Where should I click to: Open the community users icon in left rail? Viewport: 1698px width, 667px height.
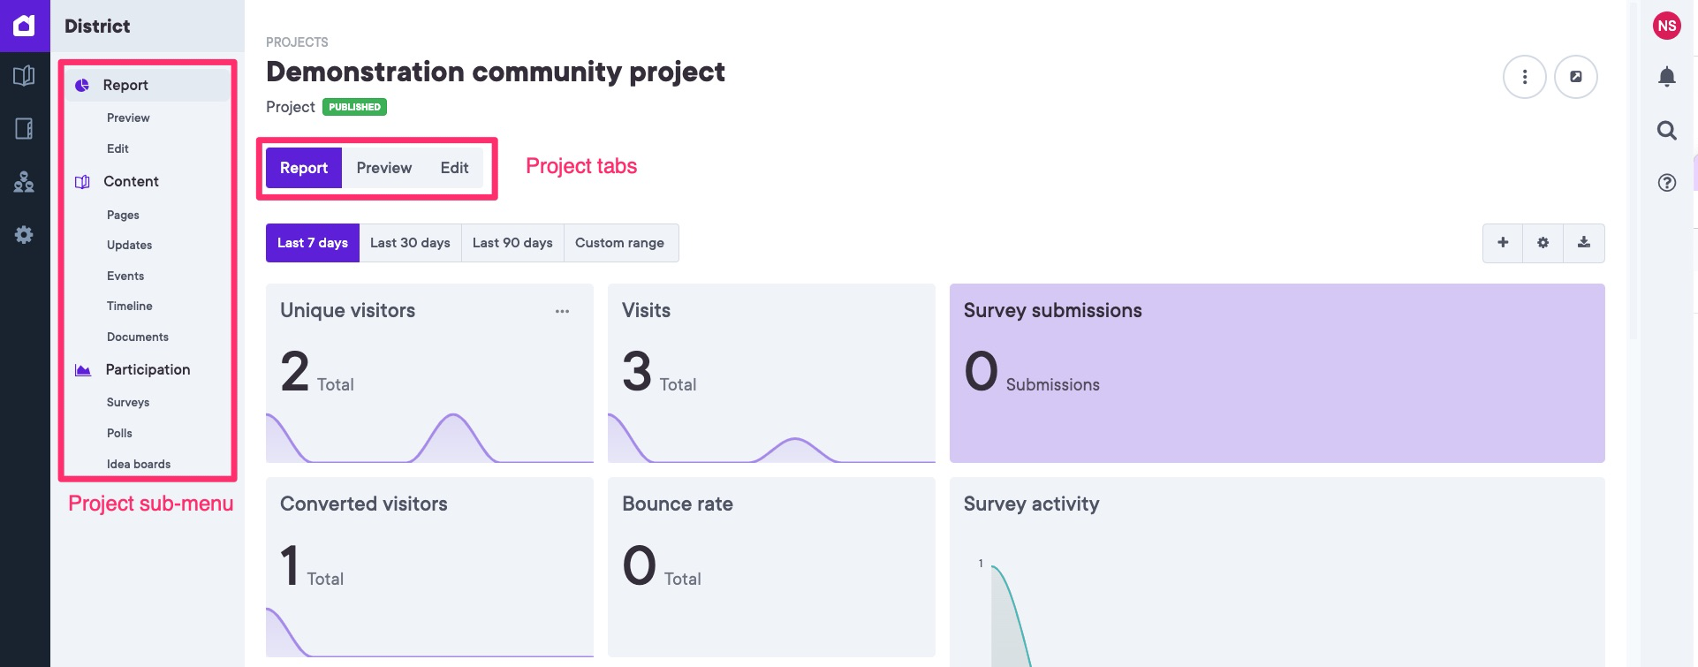[x=25, y=182]
